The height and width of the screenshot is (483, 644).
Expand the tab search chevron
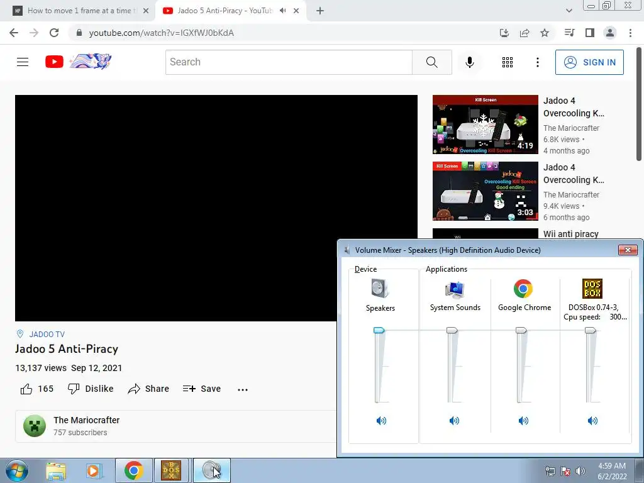point(569,11)
